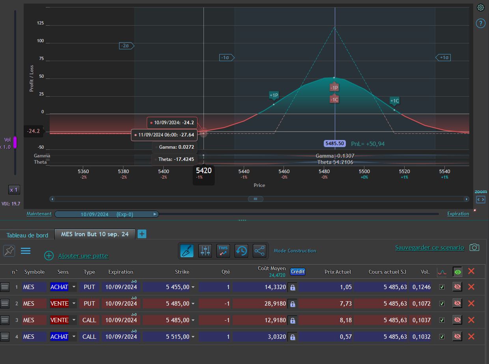Click the share scenario icon
The image size is (489, 364).
(259, 250)
